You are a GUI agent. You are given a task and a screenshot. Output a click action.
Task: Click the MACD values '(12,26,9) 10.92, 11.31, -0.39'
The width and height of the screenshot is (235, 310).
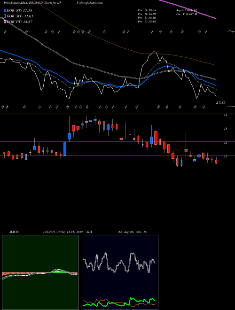(64, 232)
